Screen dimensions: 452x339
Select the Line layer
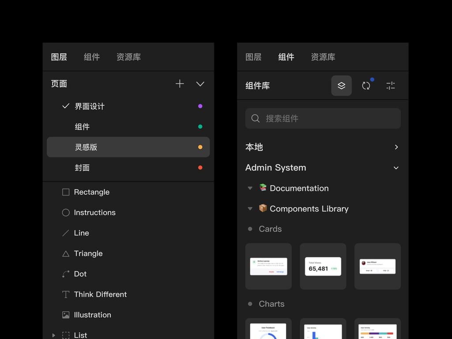tap(128, 233)
